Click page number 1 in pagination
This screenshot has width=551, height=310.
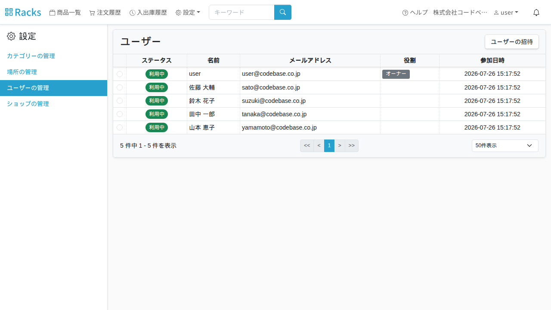pyautogui.click(x=329, y=146)
